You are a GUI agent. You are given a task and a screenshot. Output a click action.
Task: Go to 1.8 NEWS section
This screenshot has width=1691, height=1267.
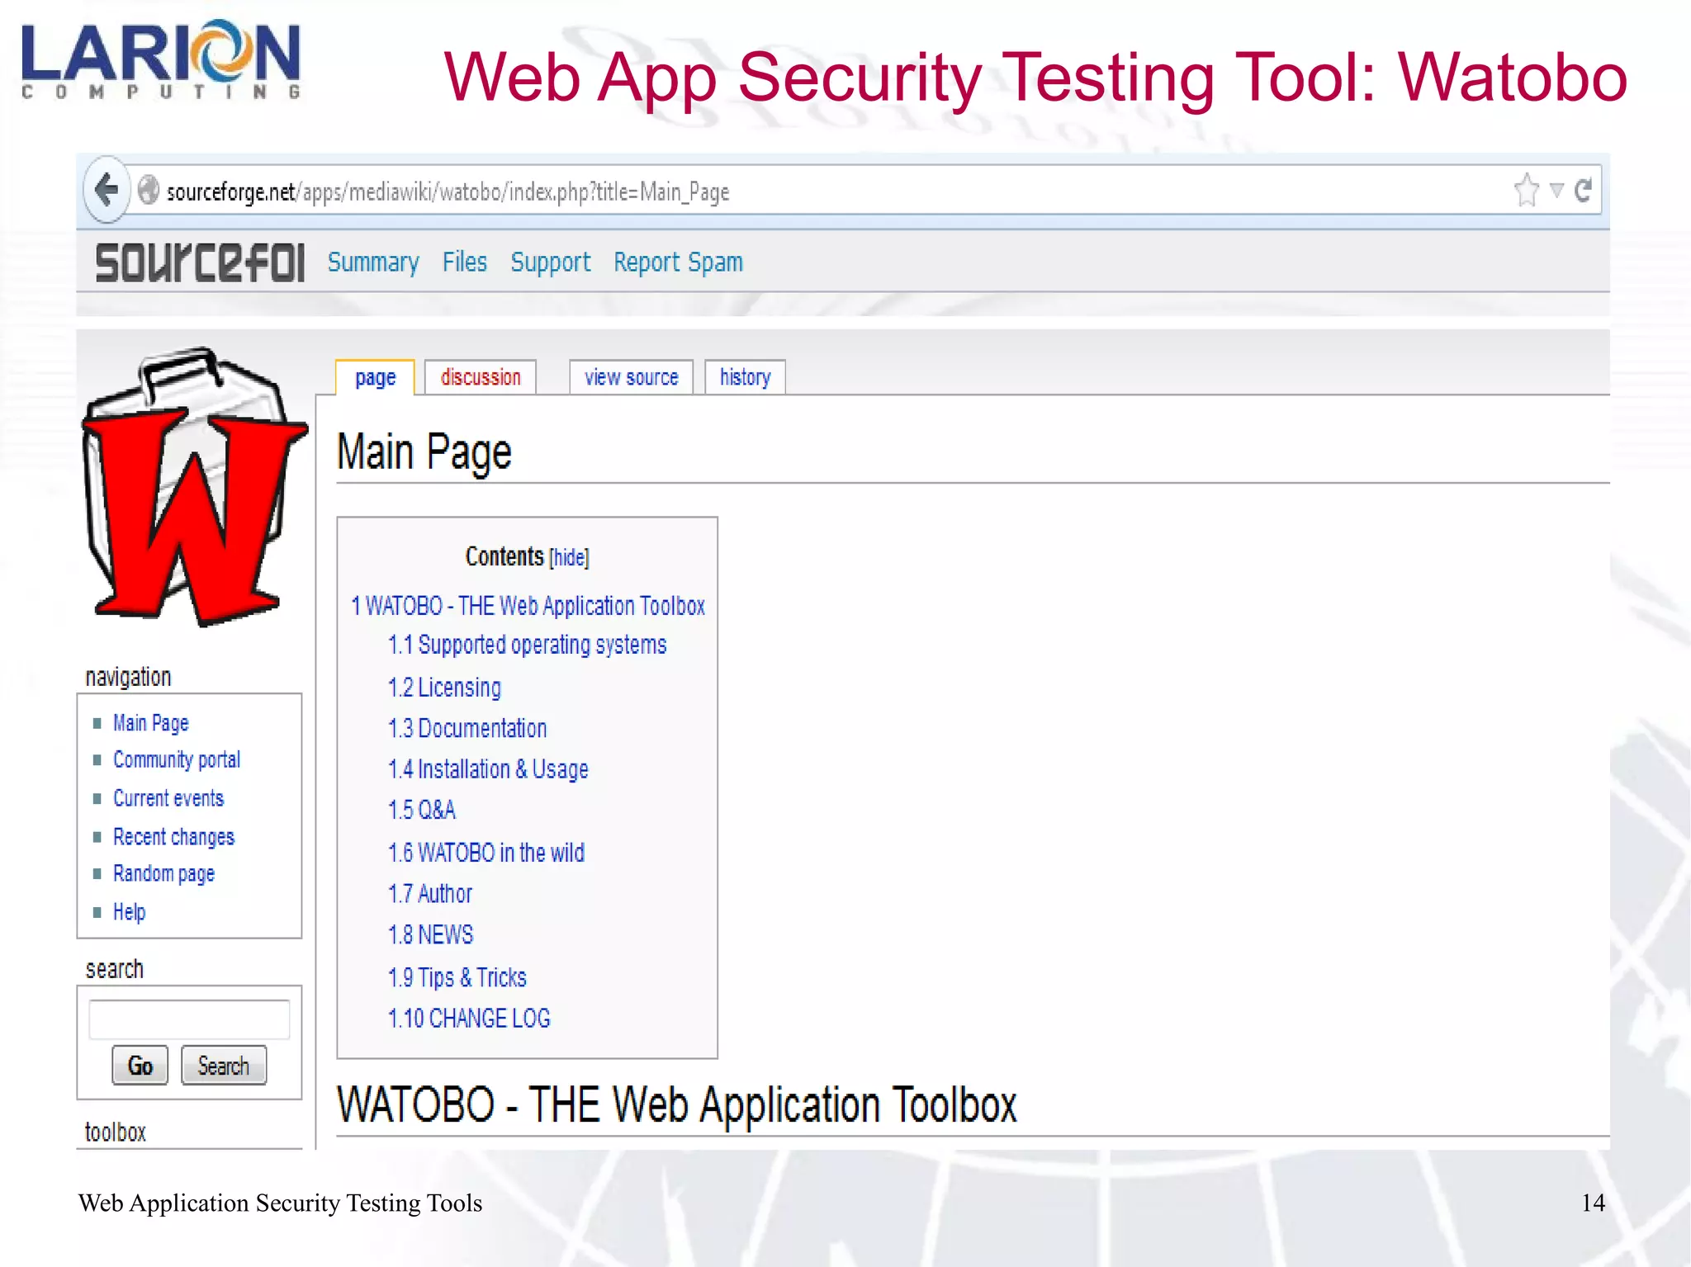click(430, 935)
